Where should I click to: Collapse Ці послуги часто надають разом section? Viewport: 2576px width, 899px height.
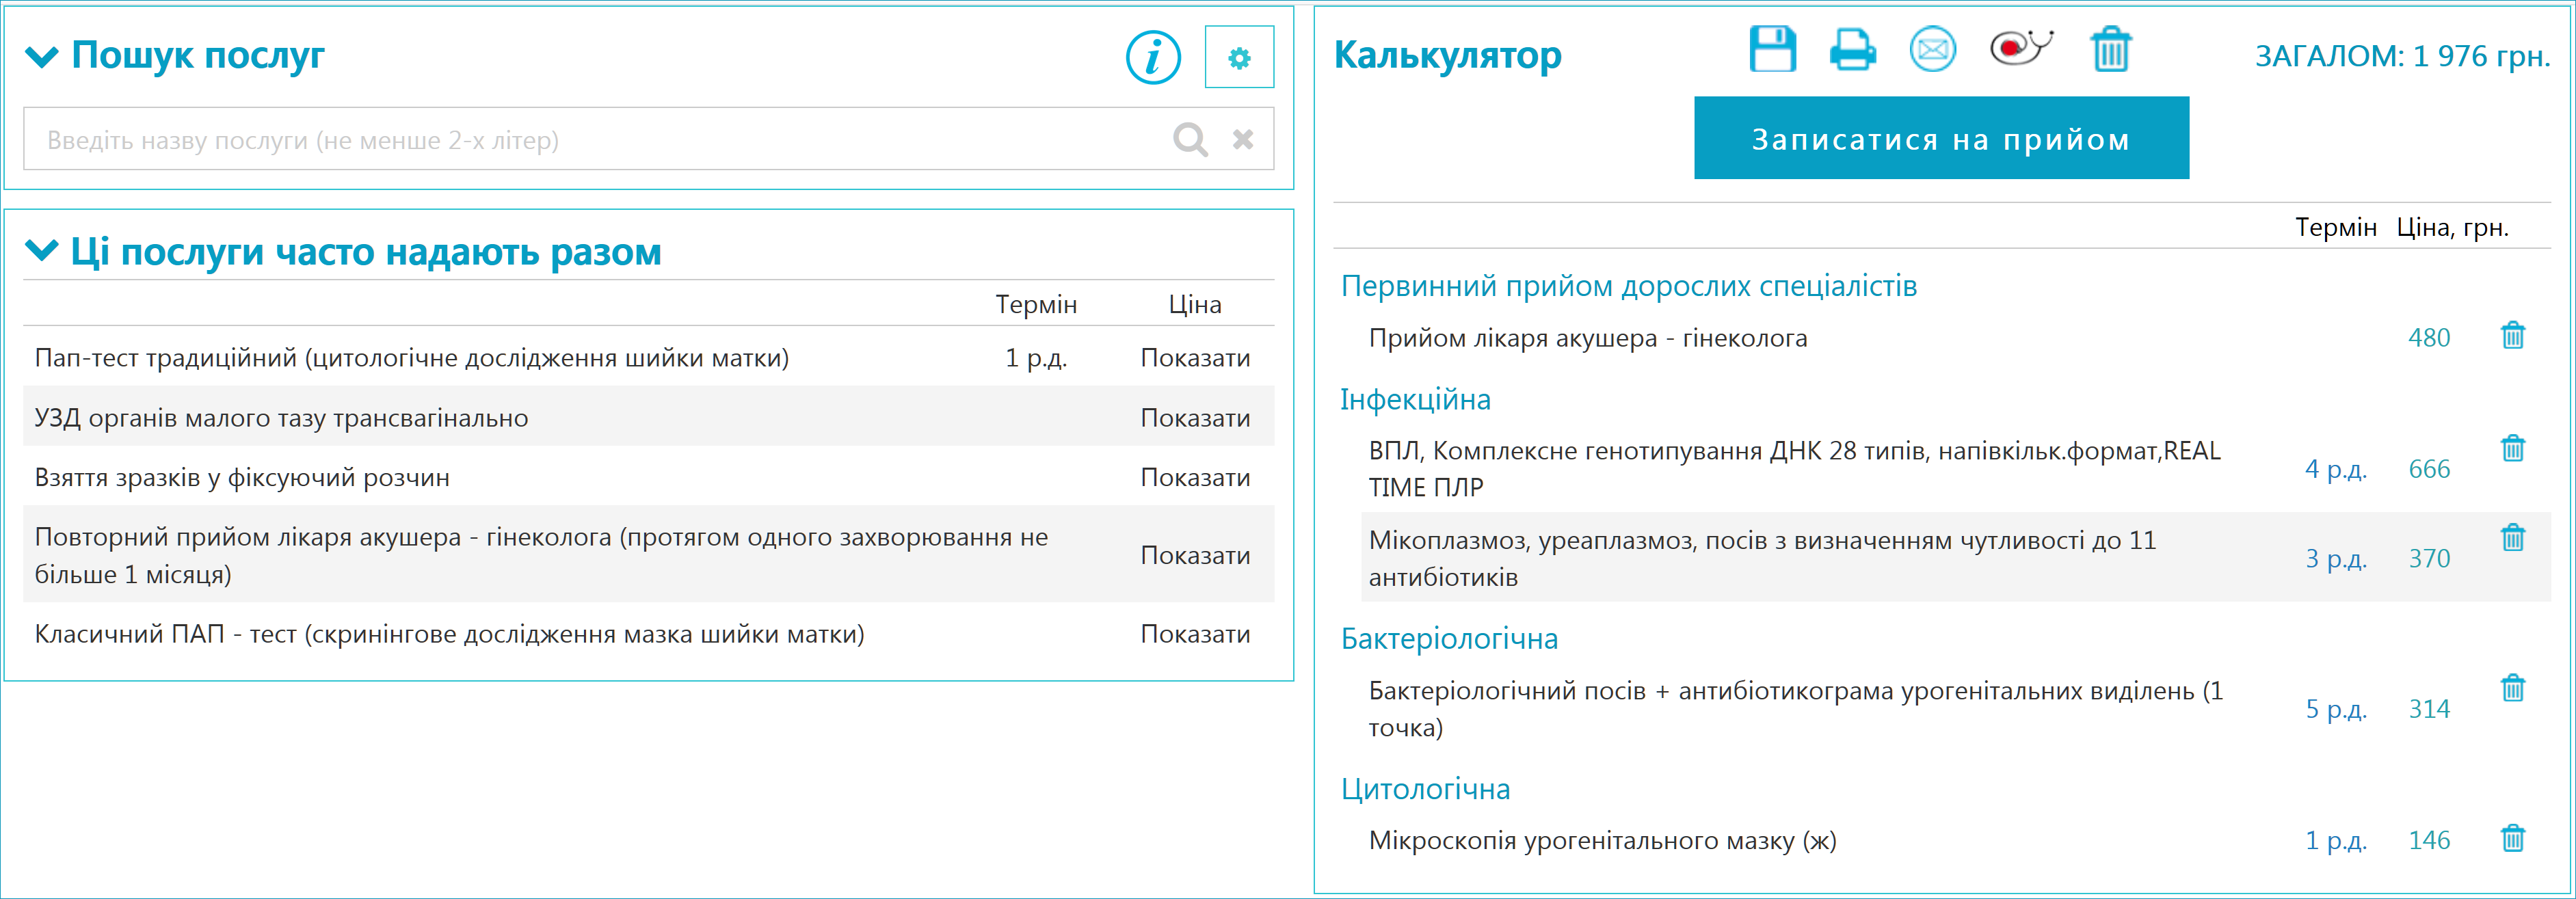click(41, 250)
